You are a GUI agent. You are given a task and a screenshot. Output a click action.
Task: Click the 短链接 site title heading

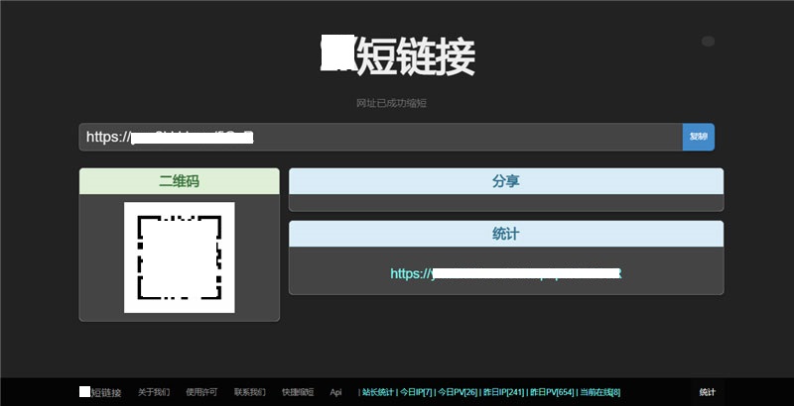(398, 56)
